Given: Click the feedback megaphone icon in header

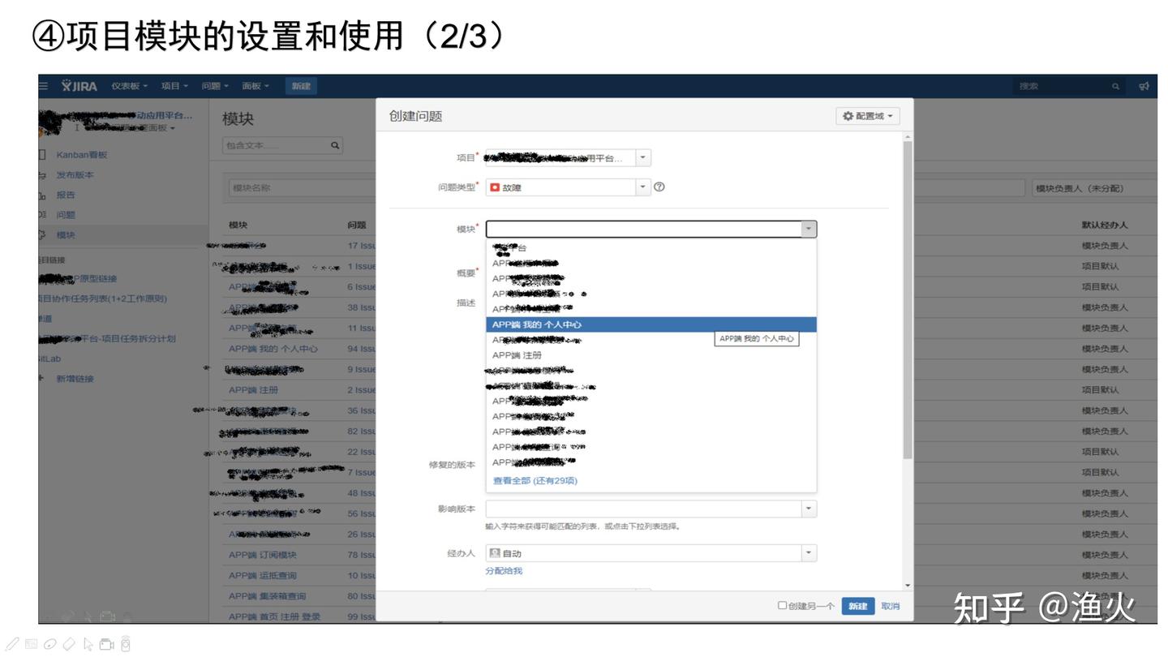Looking at the screenshot, I should [1144, 86].
